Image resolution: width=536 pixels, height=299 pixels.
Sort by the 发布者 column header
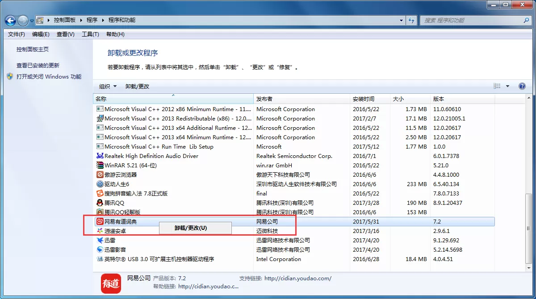pos(301,99)
